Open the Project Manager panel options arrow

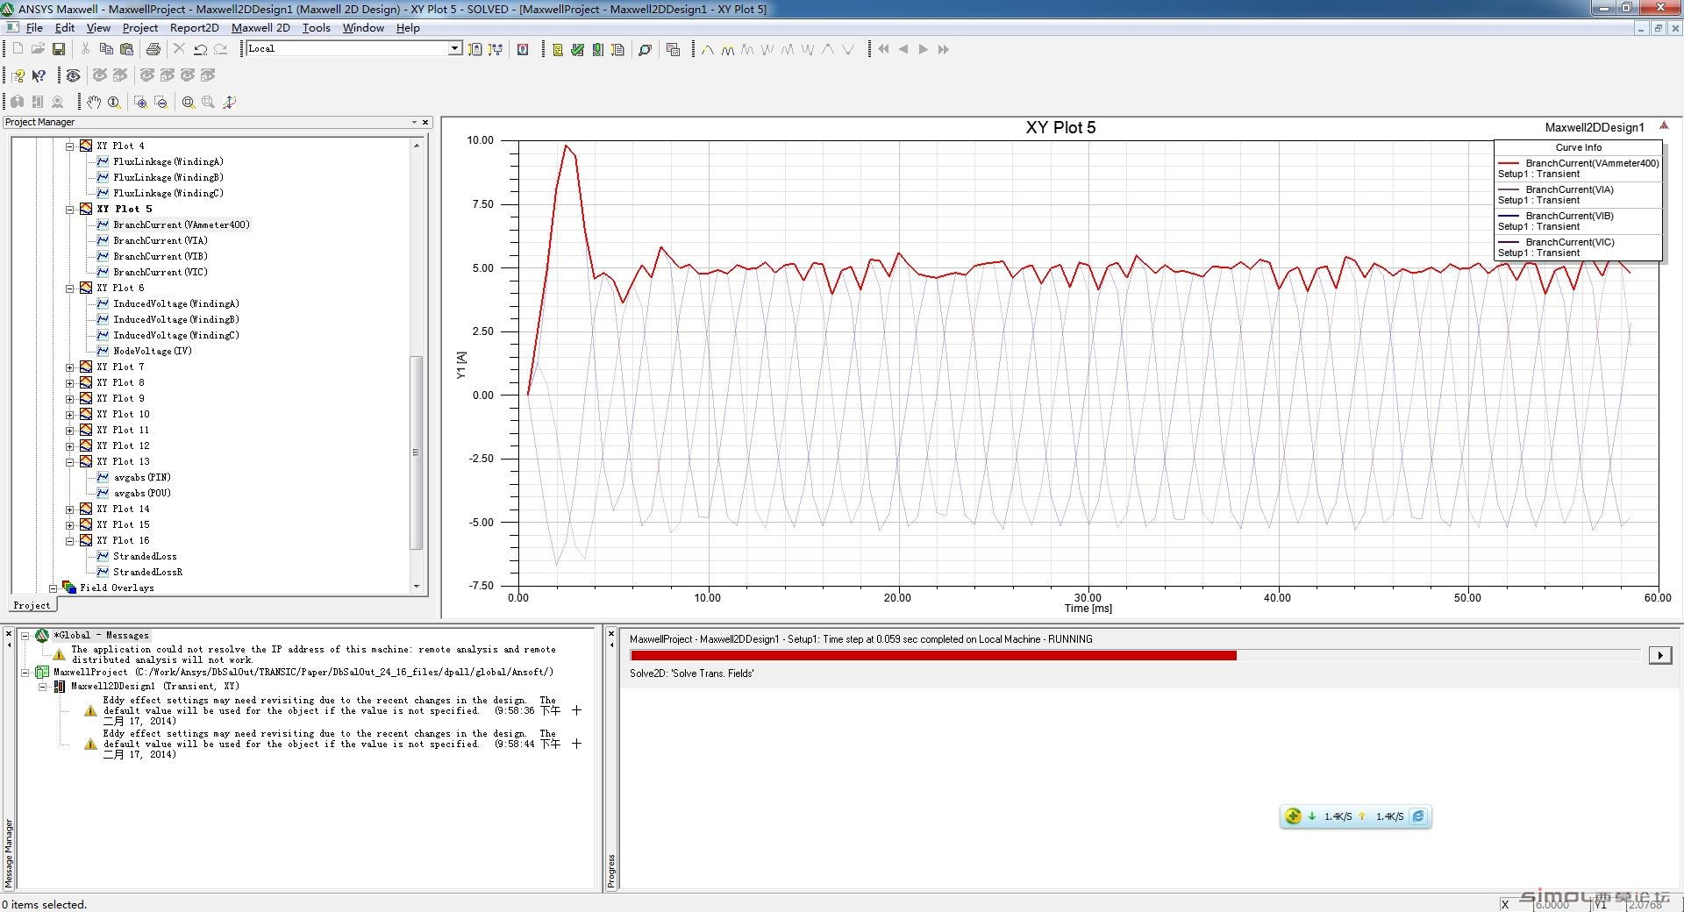pyautogui.click(x=414, y=123)
